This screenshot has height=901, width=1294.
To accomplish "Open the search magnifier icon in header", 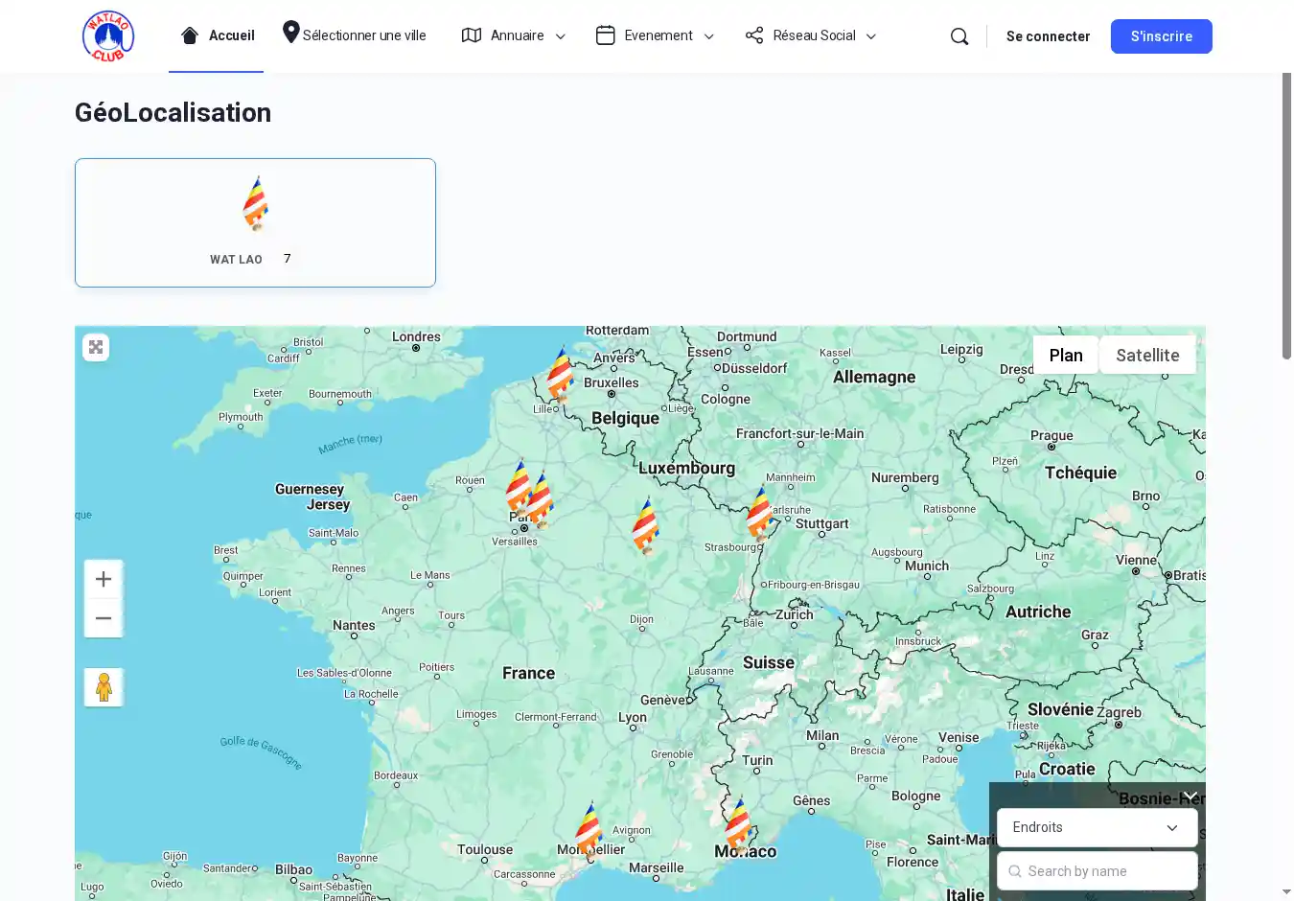I will (959, 36).
